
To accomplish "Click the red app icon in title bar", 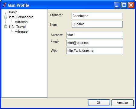I will [4, 5].
